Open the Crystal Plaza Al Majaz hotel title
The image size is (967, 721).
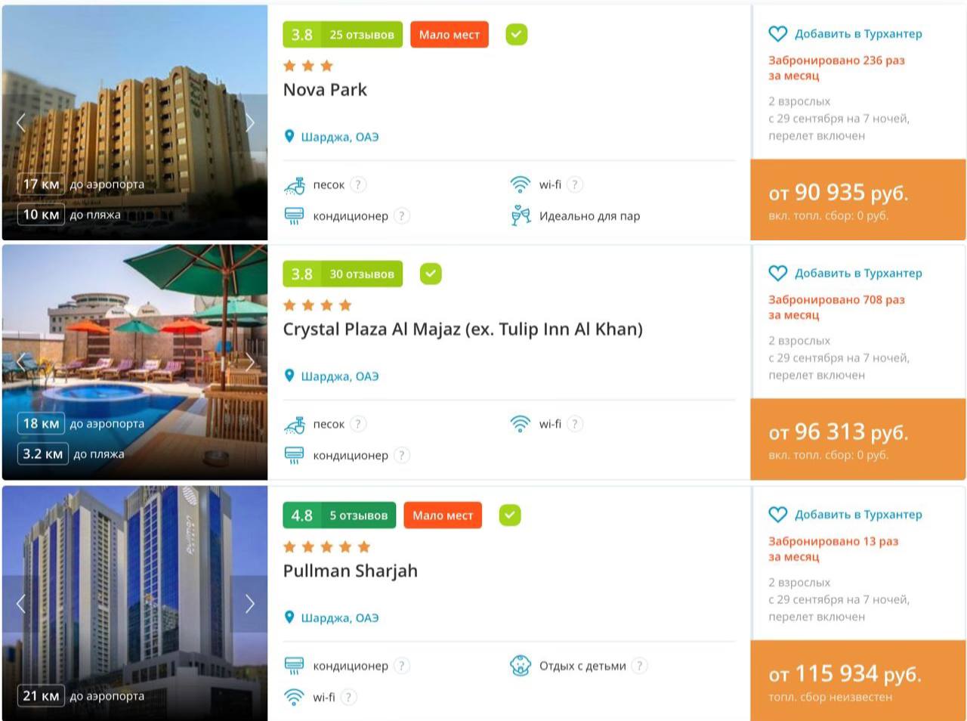462,330
